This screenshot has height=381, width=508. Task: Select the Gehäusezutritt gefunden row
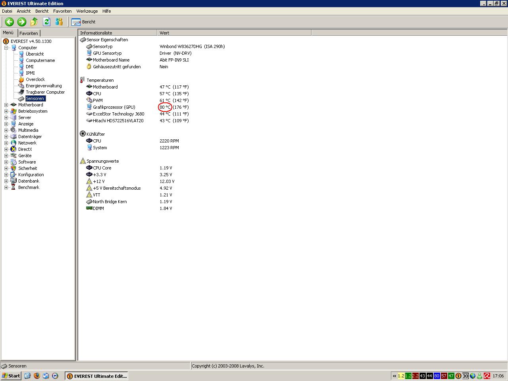click(x=127, y=67)
